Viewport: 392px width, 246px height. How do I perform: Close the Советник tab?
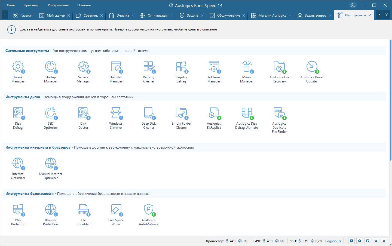pos(102,16)
